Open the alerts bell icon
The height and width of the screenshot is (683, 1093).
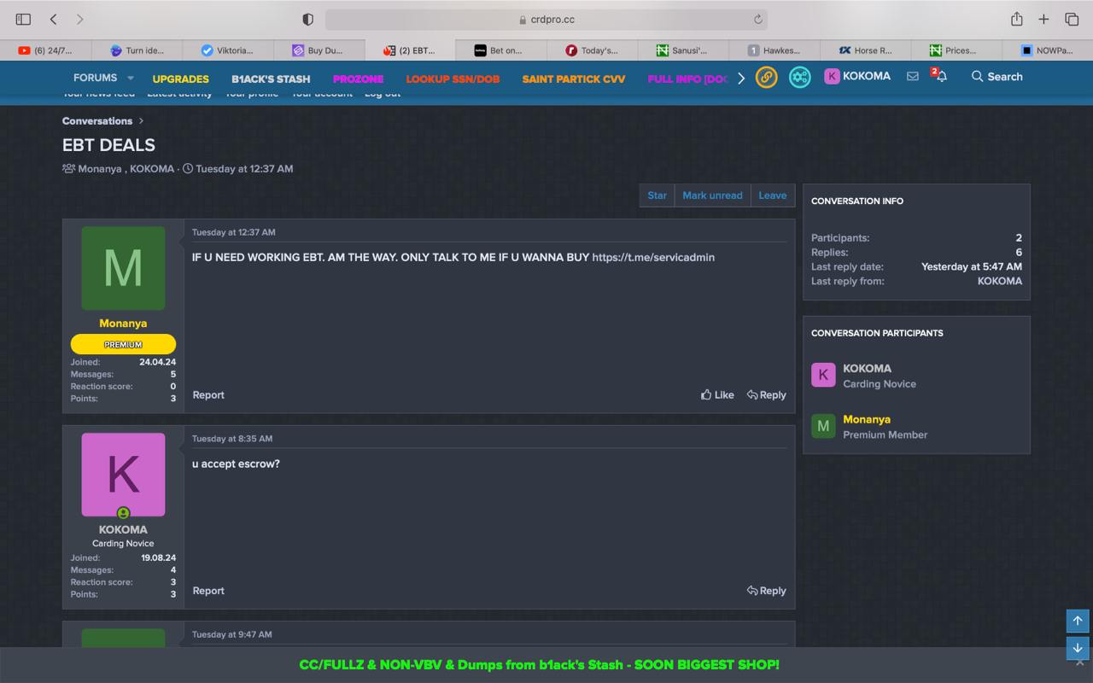(x=941, y=76)
